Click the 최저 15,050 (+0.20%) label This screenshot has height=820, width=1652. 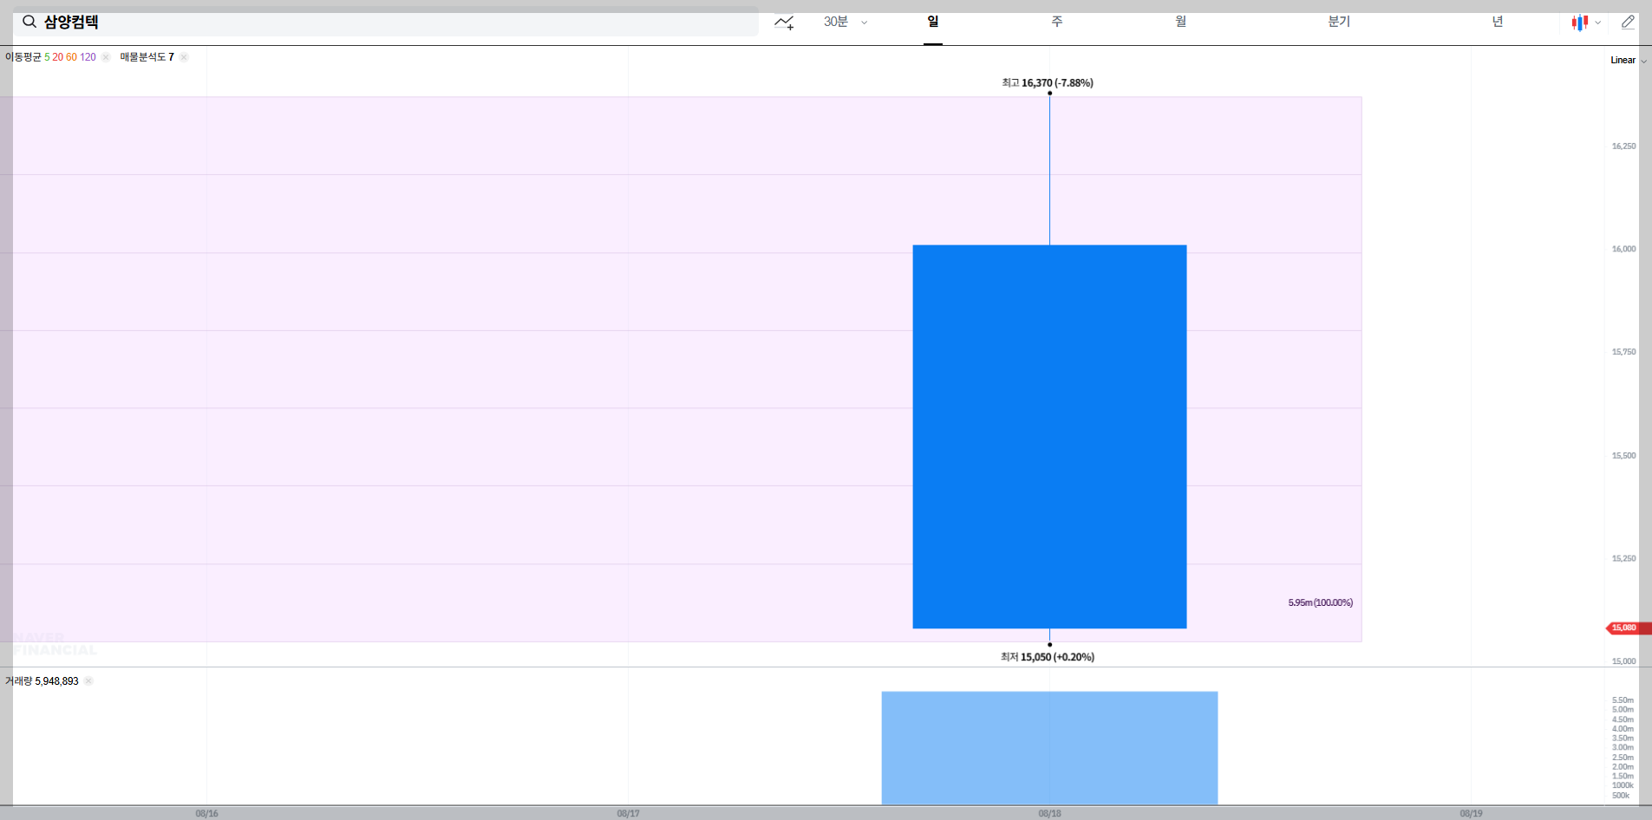(x=1048, y=657)
